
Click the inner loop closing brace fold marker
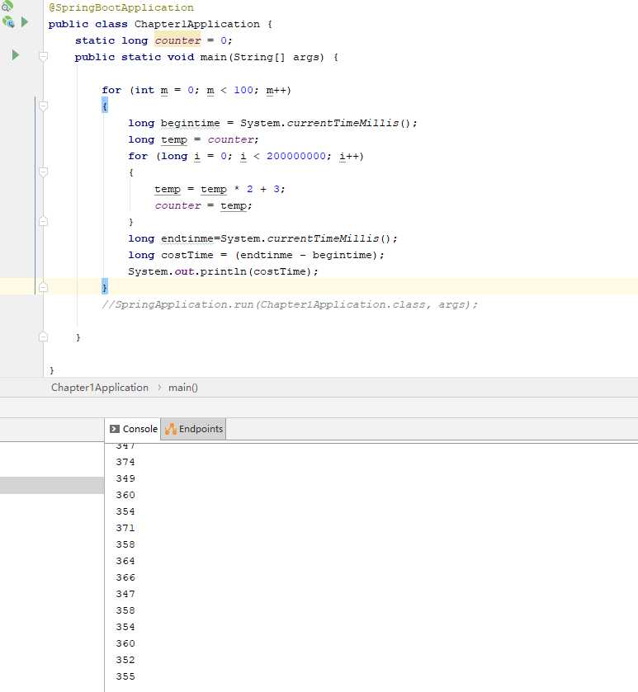43,222
